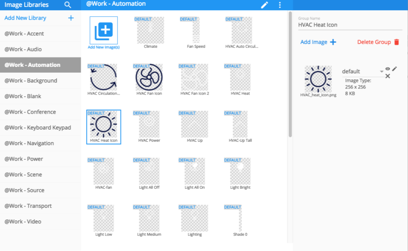Viewport: 408px width, 251px height.
Task: Open the @Work - Conference library
Action: click(40, 112)
